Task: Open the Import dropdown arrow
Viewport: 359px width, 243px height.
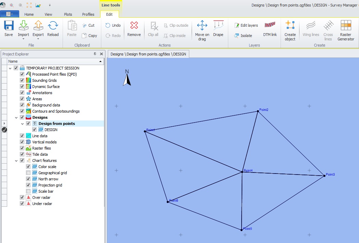Action: 23,39
